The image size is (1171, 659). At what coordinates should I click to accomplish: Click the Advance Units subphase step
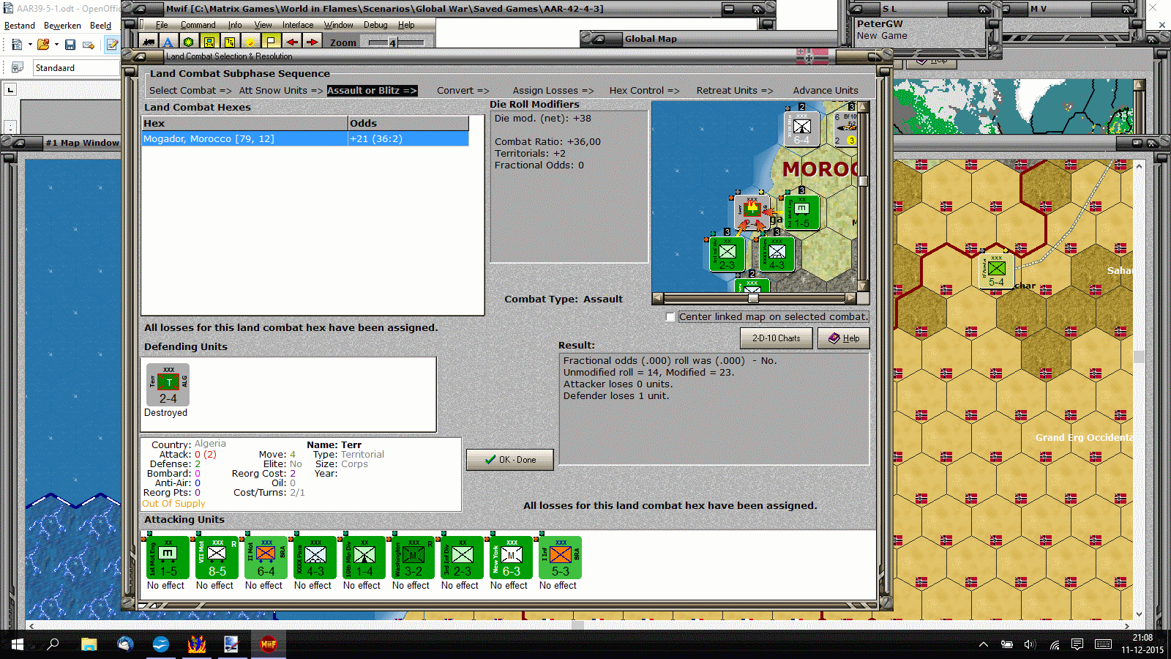[826, 91]
